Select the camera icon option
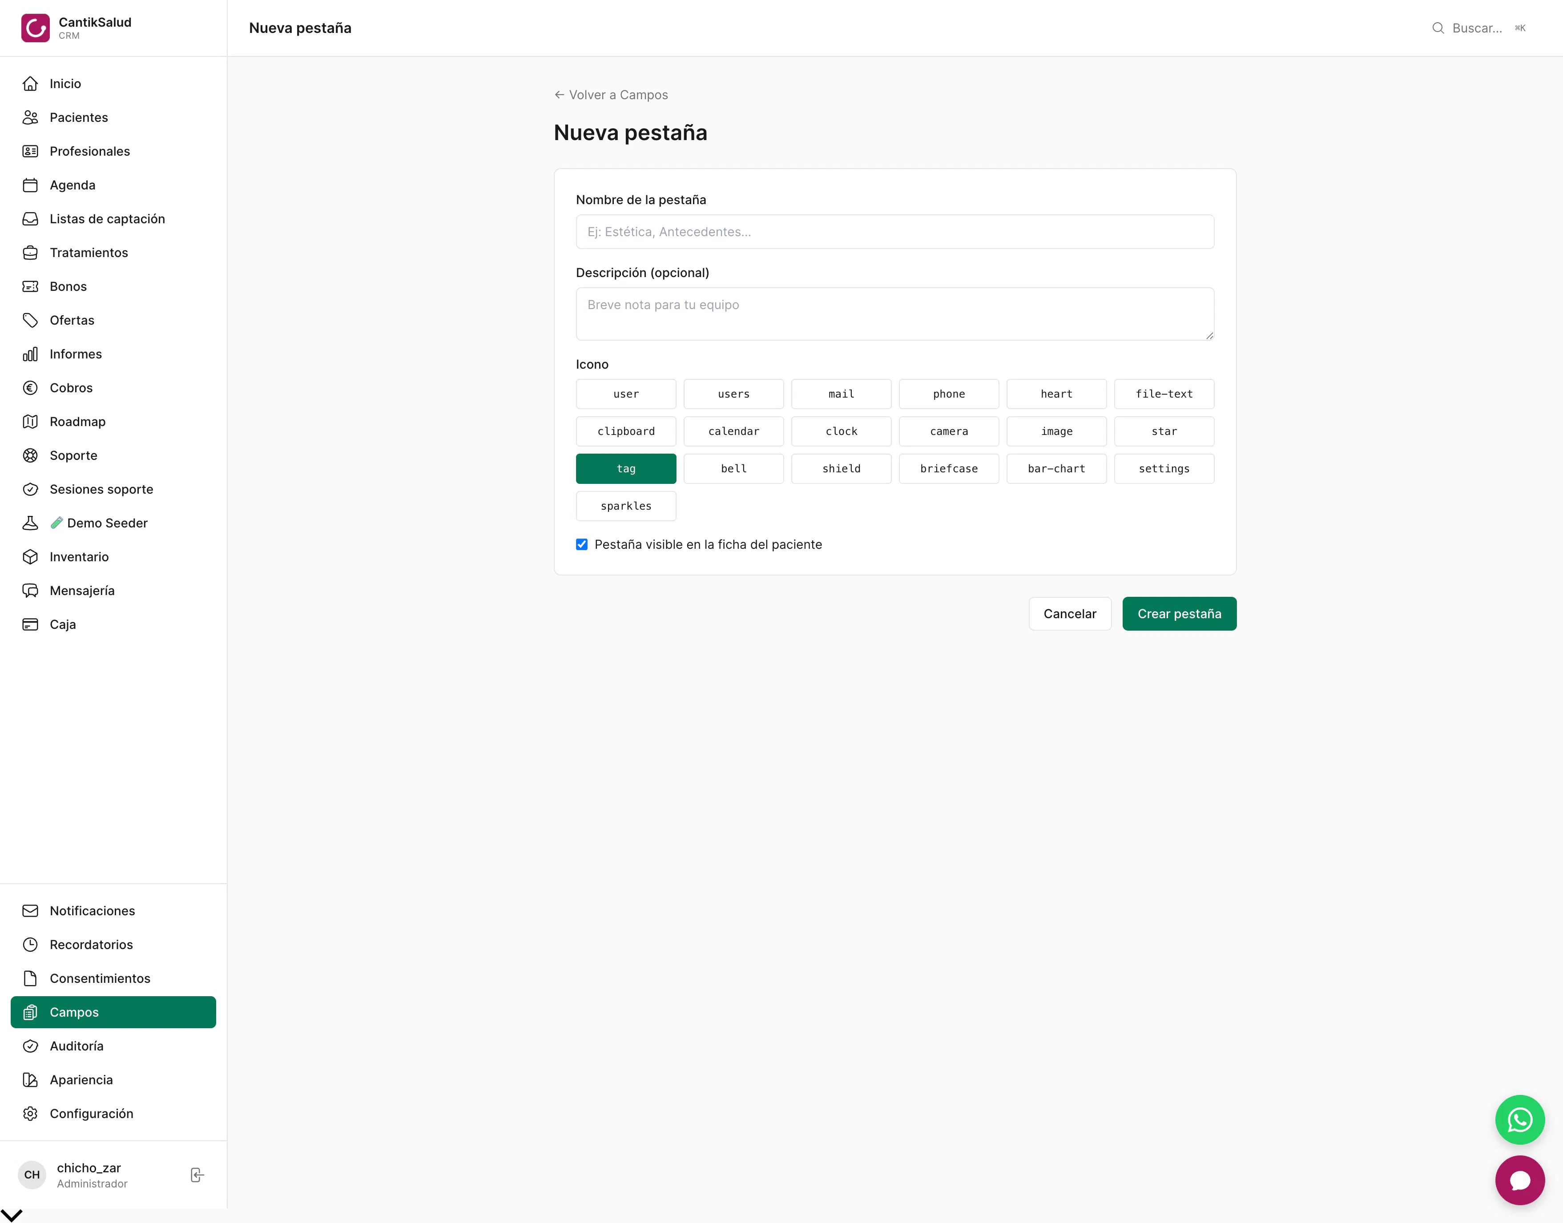The width and height of the screenshot is (1563, 1223). pyautogui.click(x=949, y=431)
